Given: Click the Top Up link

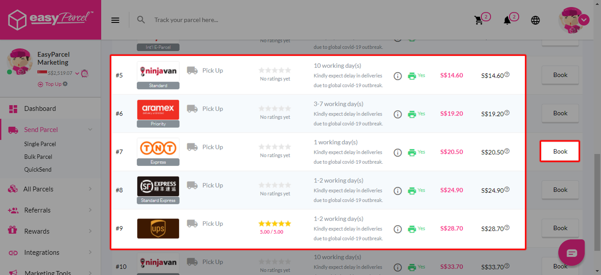Looking at the screenshot, I should [x=53, y=84].
